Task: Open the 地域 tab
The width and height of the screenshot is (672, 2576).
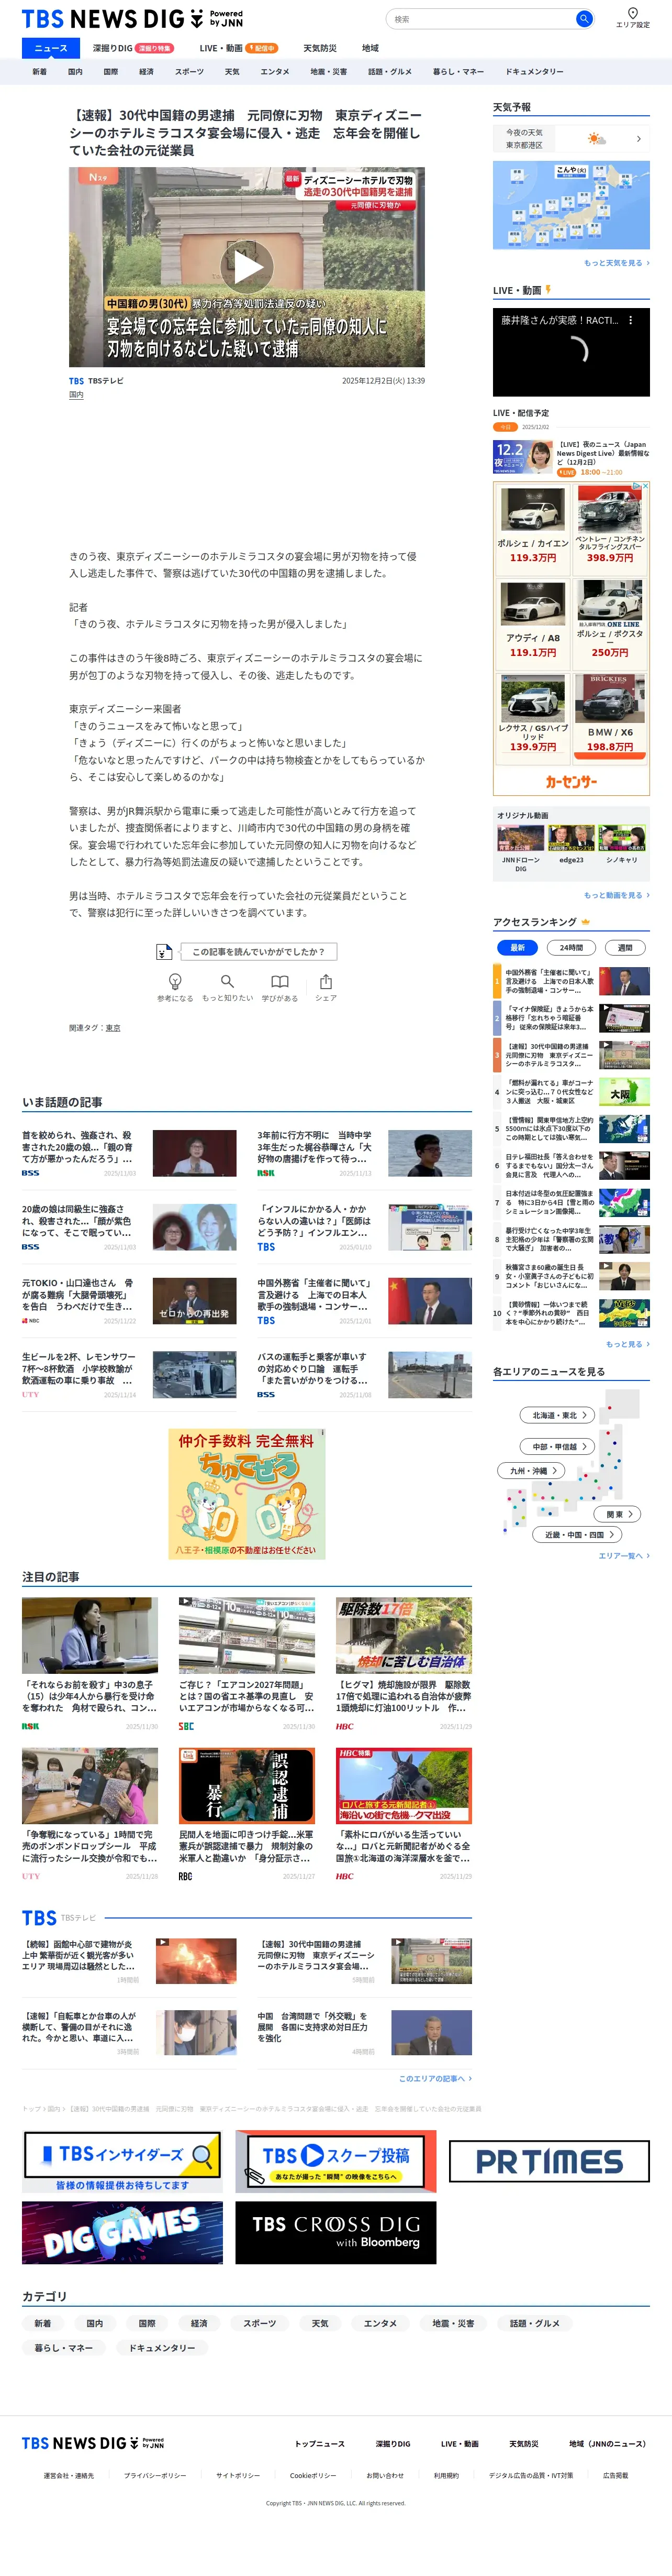Action: tap(371, 48)
